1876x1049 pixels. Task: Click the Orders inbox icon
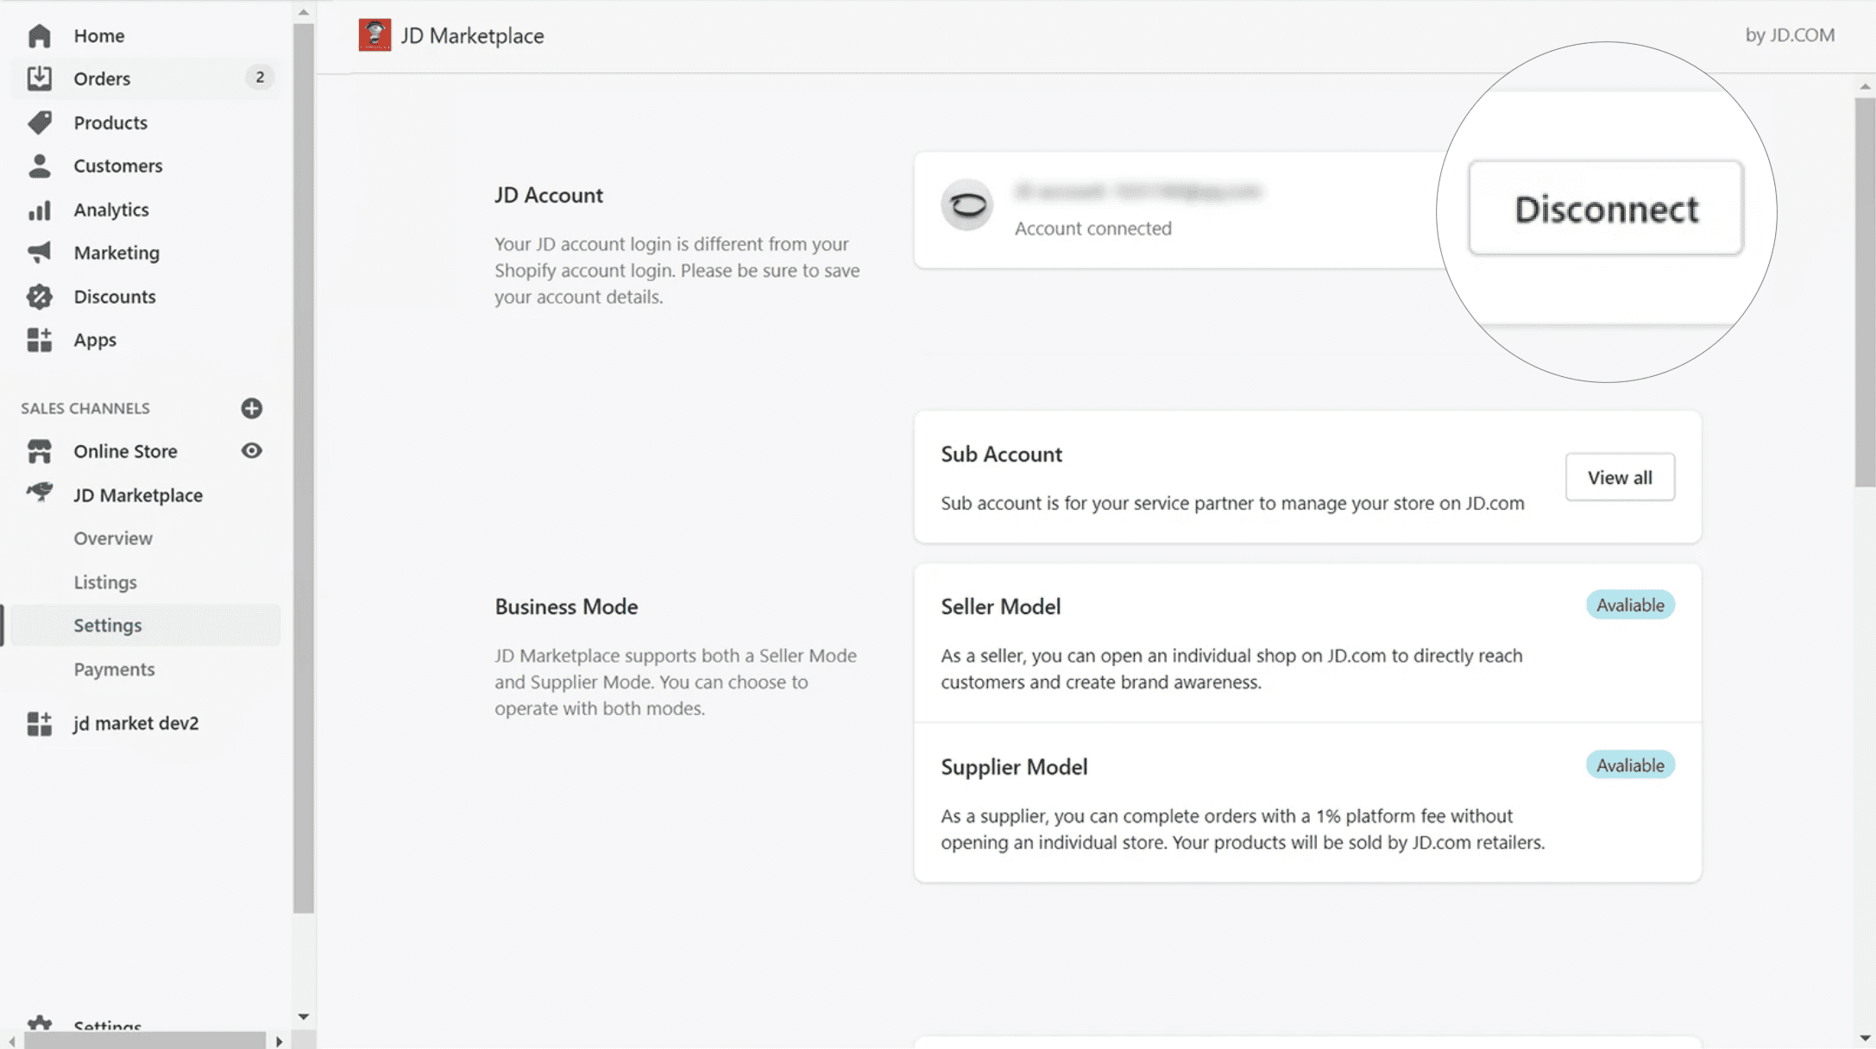(x=39, y=79)
